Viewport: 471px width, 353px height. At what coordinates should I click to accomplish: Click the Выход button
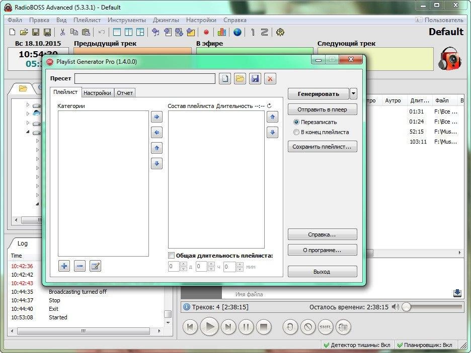[323, 272]
